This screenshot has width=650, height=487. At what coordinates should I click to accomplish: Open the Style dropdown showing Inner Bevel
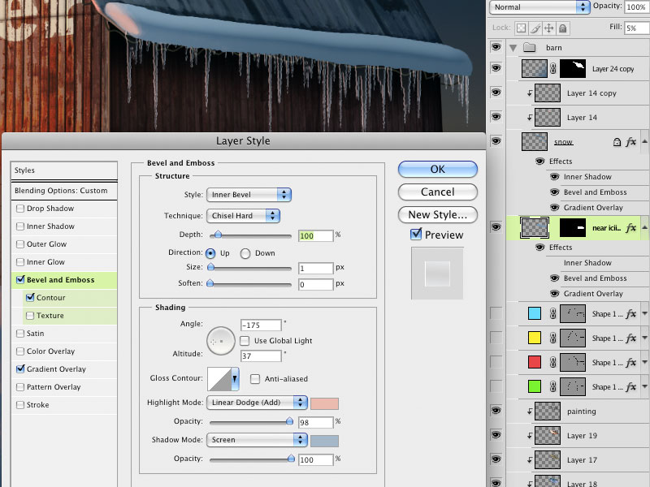pos(249,194)
